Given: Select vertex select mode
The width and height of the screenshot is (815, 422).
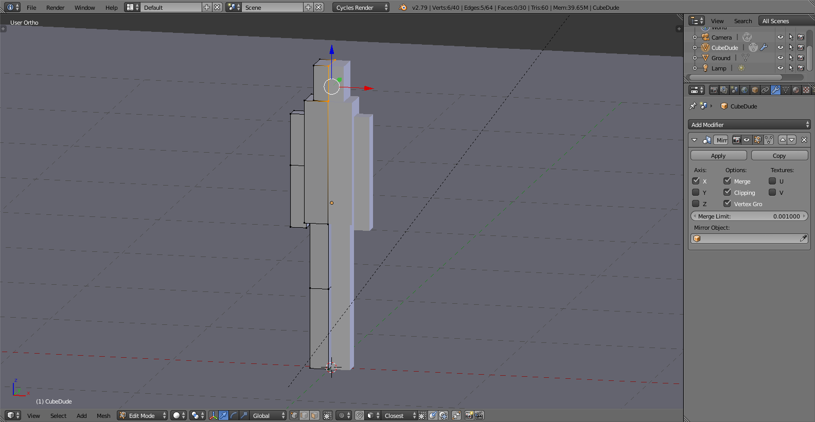Looking at the screenshot, I should 294,415.
